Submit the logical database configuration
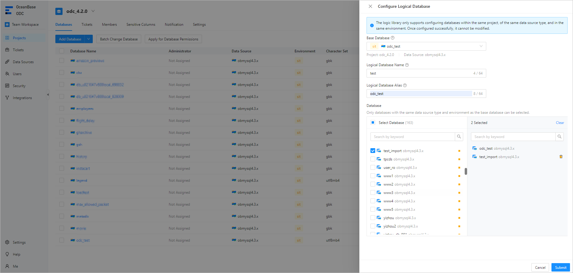 tap(560, 267)
